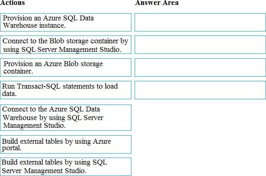The width and height of the screenshot is (266, 176).
Task: Select the second empty Answer Area slot
Action: [x=200, y=45]
